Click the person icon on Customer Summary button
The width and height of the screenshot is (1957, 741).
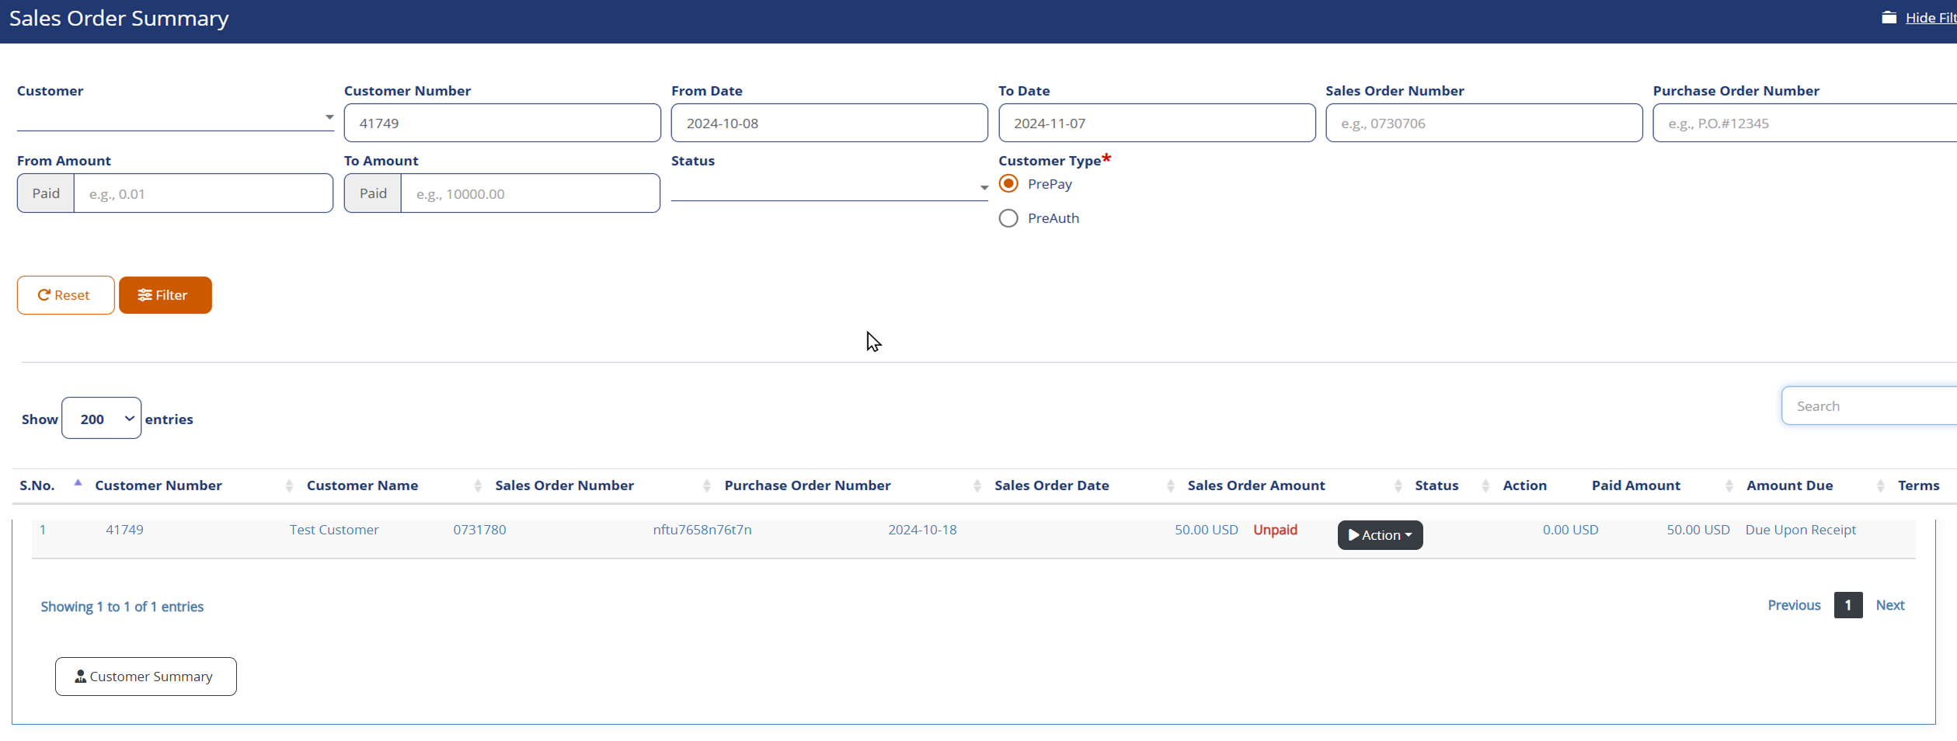(x=79, y=676)
